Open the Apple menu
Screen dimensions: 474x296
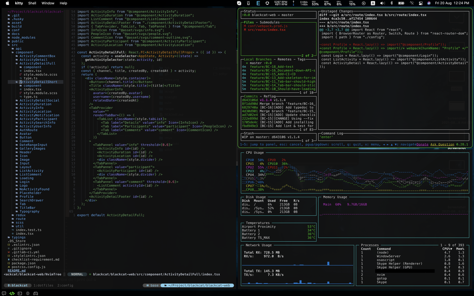point(7,3)
